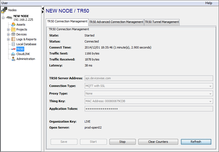Click the CloudLINK cloud icon

13,54
